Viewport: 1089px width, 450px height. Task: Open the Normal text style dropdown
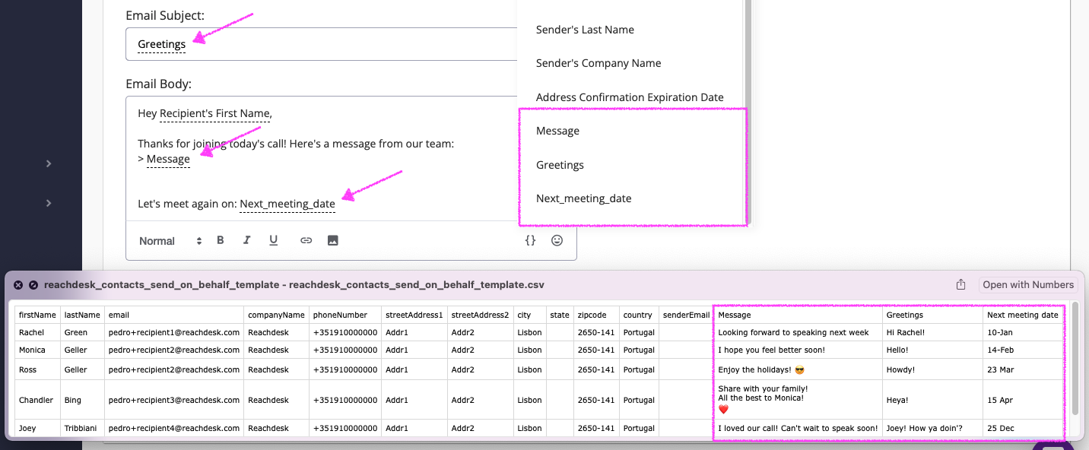(171, 241)
